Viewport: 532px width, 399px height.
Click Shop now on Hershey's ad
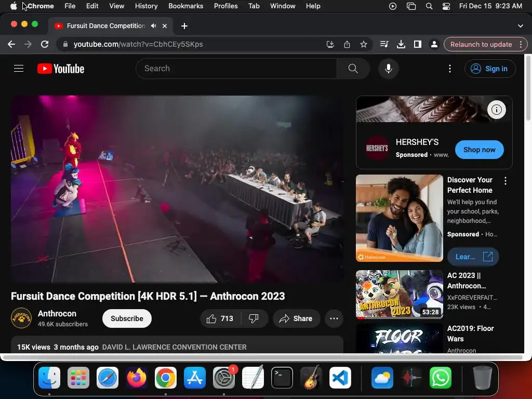pyautogui.click(x=479, y=150)
